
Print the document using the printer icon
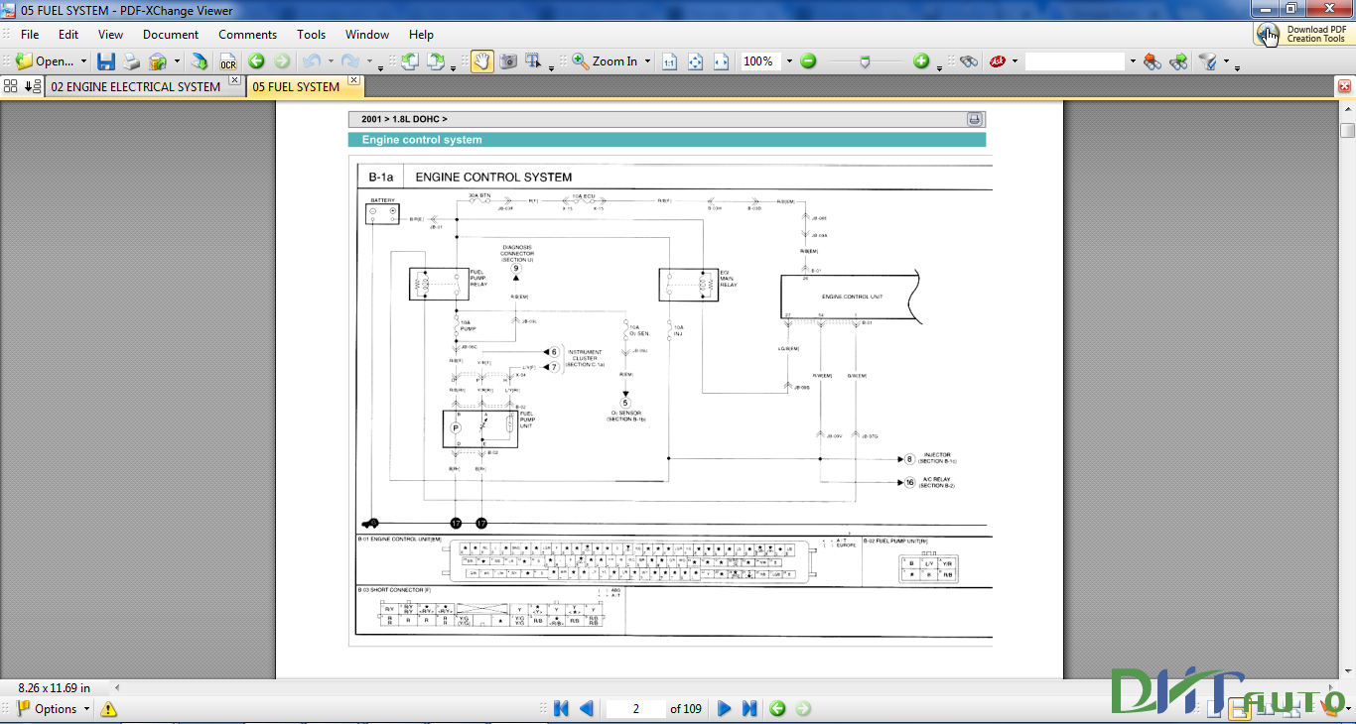click(x=132, y=61)
